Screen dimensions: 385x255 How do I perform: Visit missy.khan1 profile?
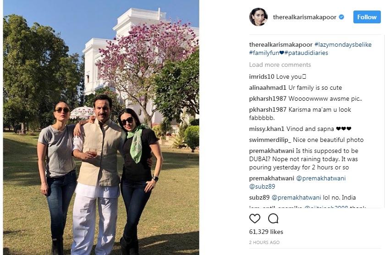[x=267, y=129]
